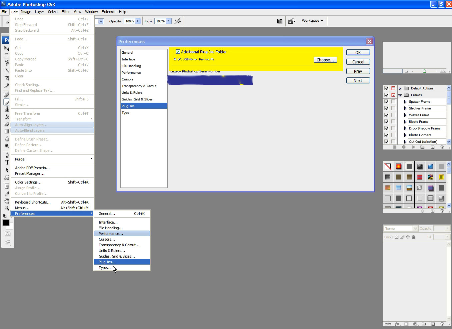Select the Horizontal Type tool

pos(7,162)
